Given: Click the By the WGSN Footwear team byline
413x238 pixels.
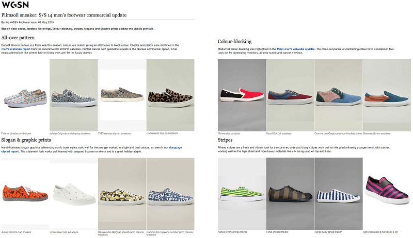Looking at the screenshot, I should pos(27,22).
